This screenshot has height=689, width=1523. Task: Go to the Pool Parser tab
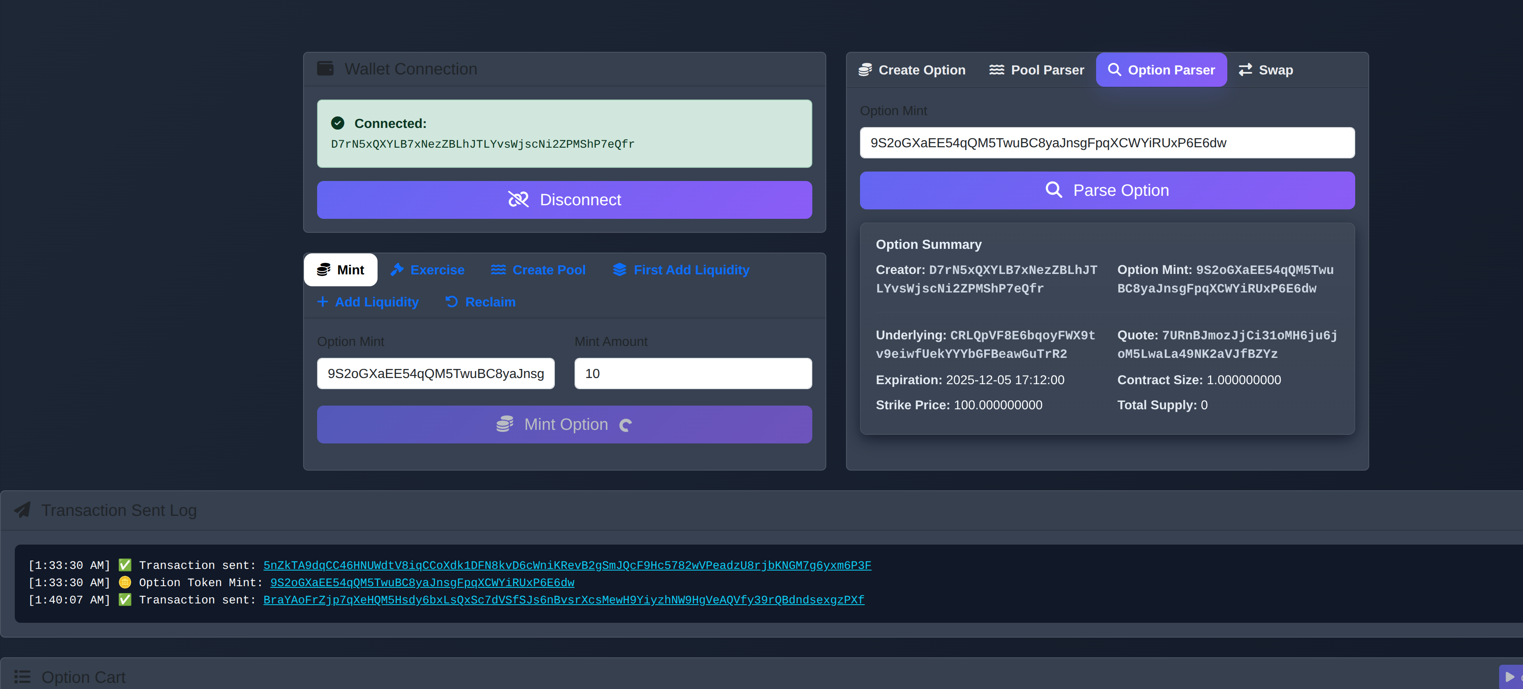(x=1036, y=70)
